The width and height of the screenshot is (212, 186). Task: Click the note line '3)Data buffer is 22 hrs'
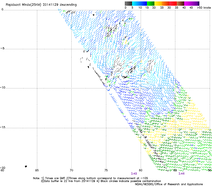[x=101, y=181]
